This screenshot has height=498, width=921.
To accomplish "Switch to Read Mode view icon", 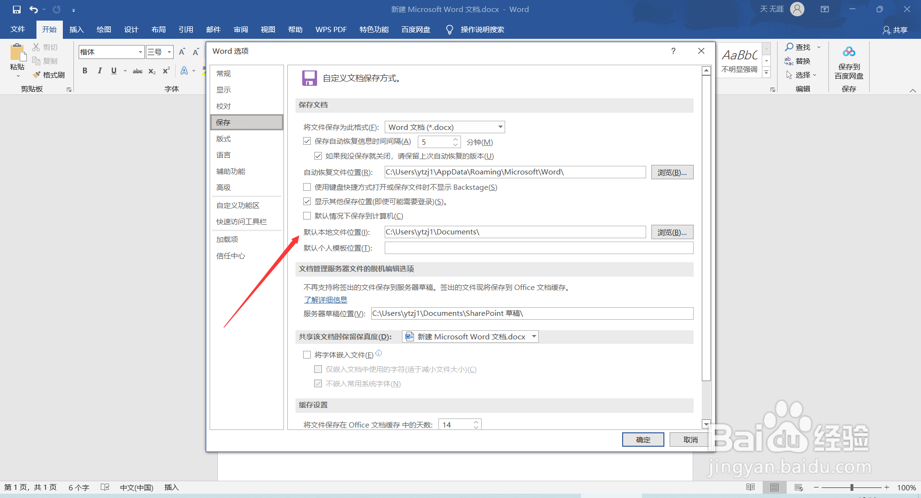I will point(751,487).
